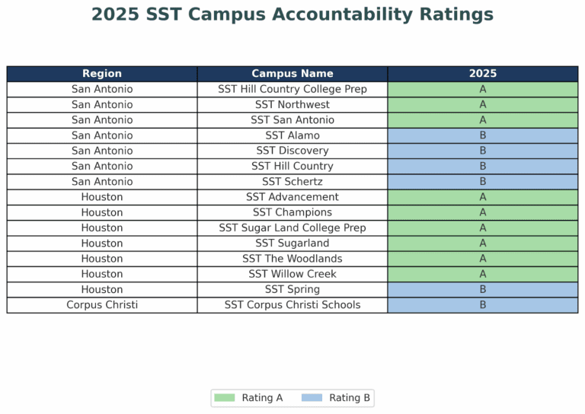The image size is (585, 414).
Task: Select the Rating B legend label
Action: [350, 398]
